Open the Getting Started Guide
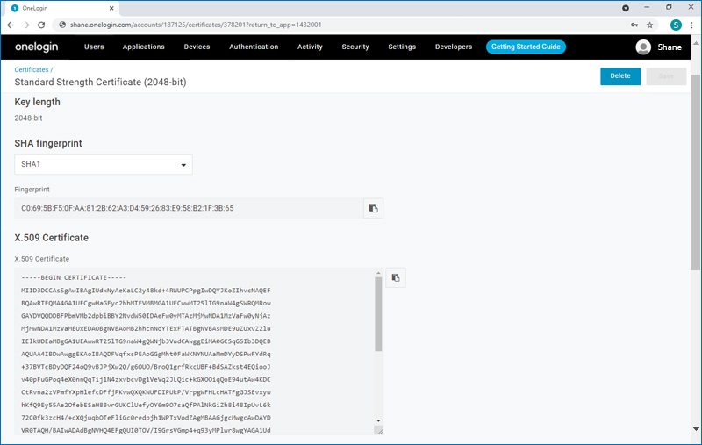 click(526, 47)
